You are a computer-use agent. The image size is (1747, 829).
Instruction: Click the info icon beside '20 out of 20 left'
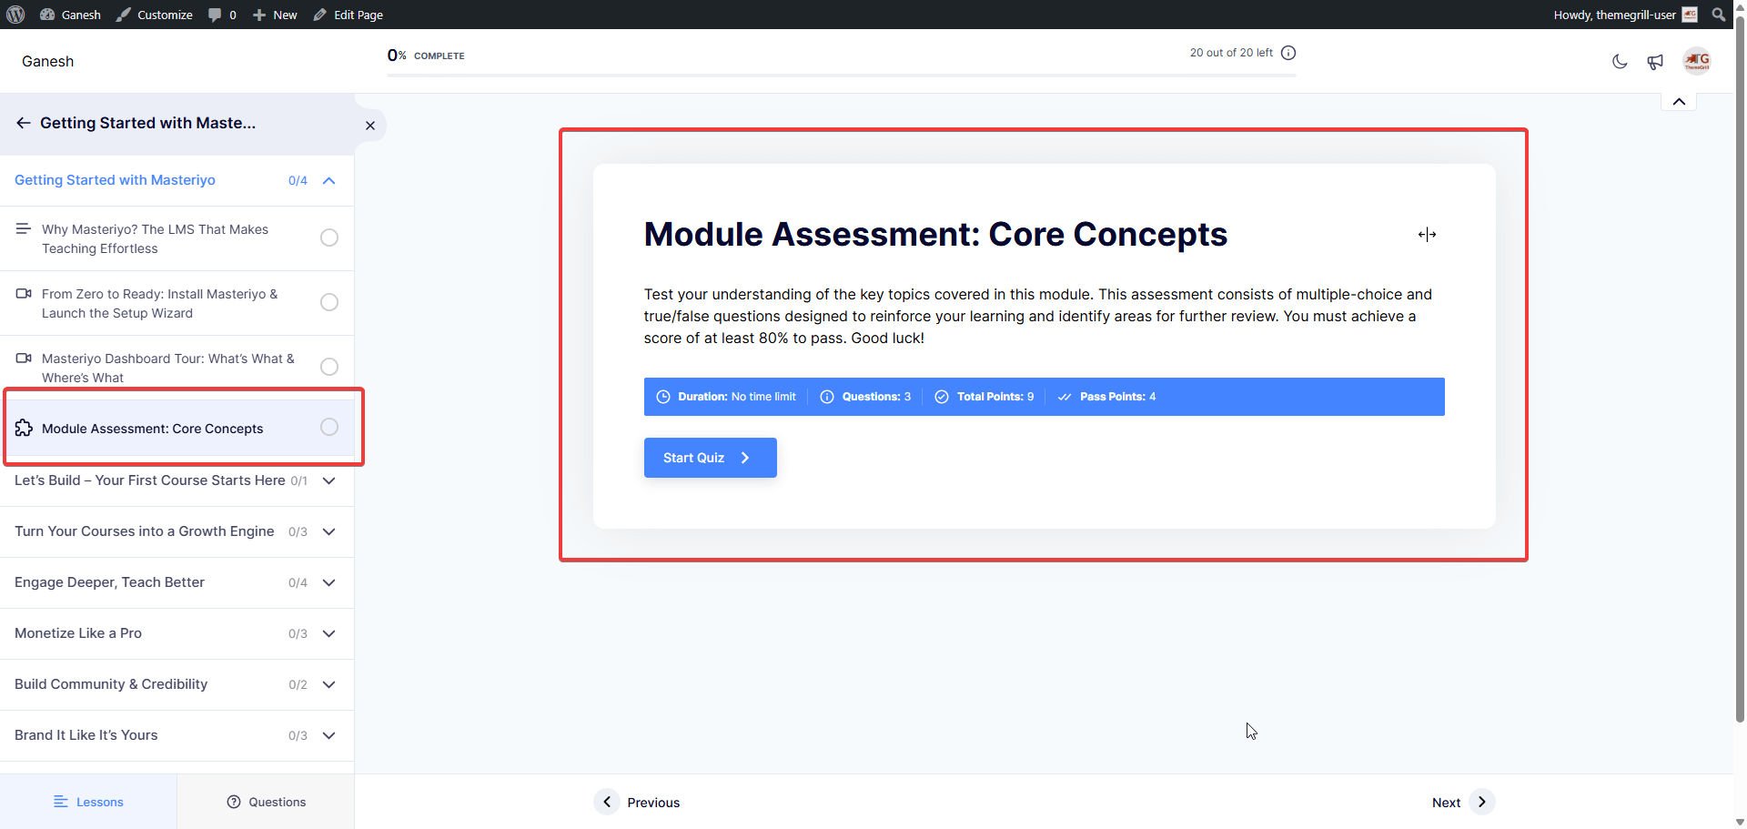click(x=1288, y=53)
